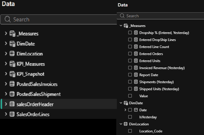Check the Report Date checkbox
This screenshot has width=204, height=135.
130,75
